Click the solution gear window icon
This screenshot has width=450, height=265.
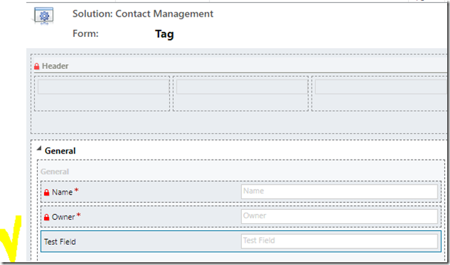(x=43, y=15)
